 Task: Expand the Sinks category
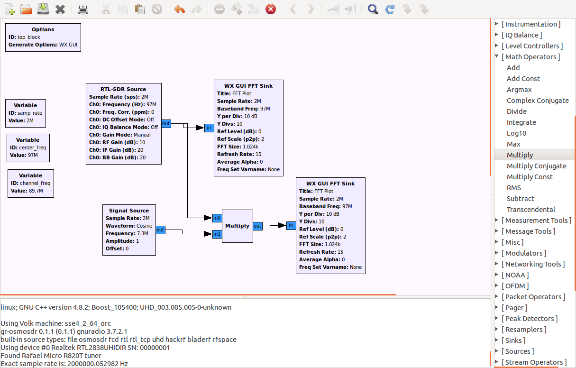coord(497,340)
